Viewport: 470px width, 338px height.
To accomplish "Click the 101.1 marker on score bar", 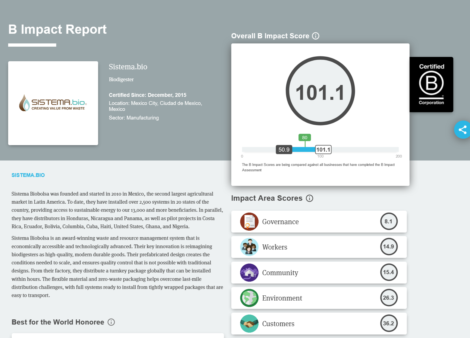I will point(323,150).
